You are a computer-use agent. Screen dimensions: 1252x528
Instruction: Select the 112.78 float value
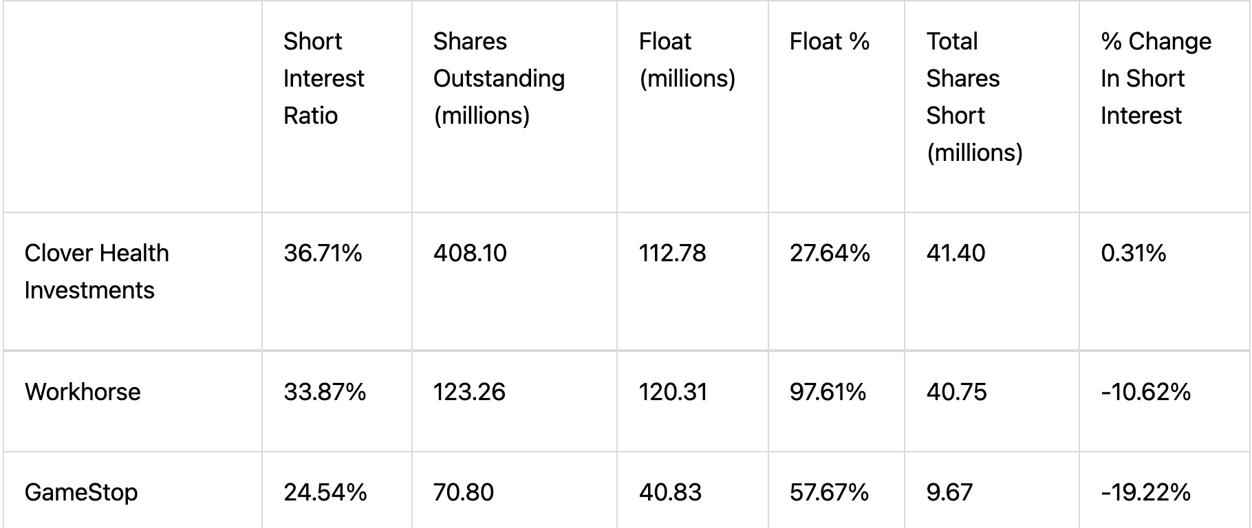click(672, 253)
